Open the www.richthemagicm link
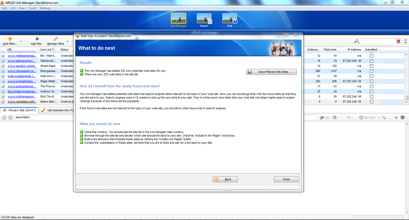 pos(22,96)
